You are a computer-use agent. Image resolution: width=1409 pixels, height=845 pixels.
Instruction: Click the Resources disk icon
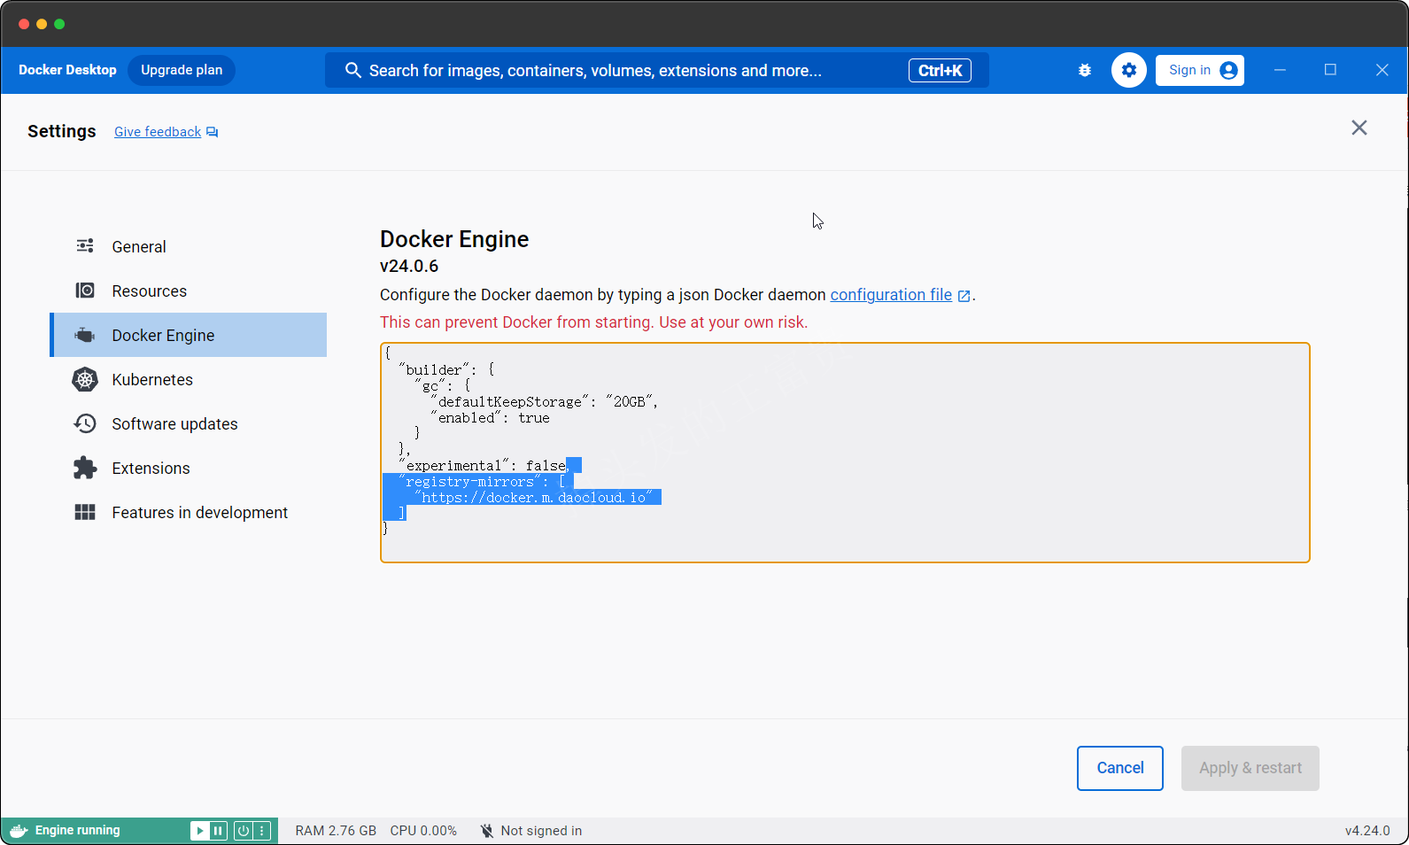point(85,291)
